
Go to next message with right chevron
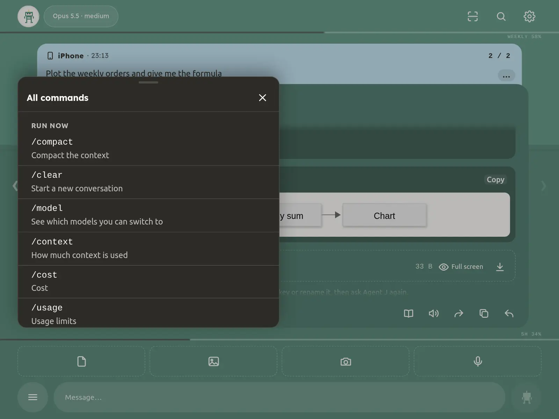pyautogui.click(x=544, y=186)
